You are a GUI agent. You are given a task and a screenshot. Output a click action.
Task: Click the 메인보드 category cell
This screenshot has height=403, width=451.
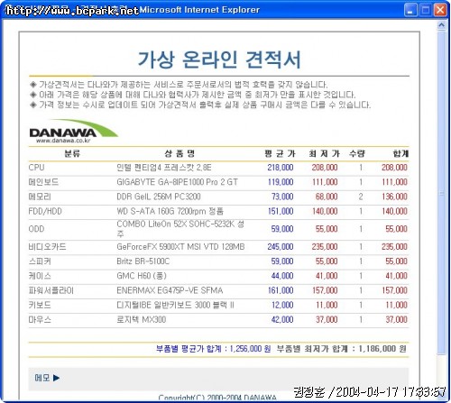(x=43, y=182)
